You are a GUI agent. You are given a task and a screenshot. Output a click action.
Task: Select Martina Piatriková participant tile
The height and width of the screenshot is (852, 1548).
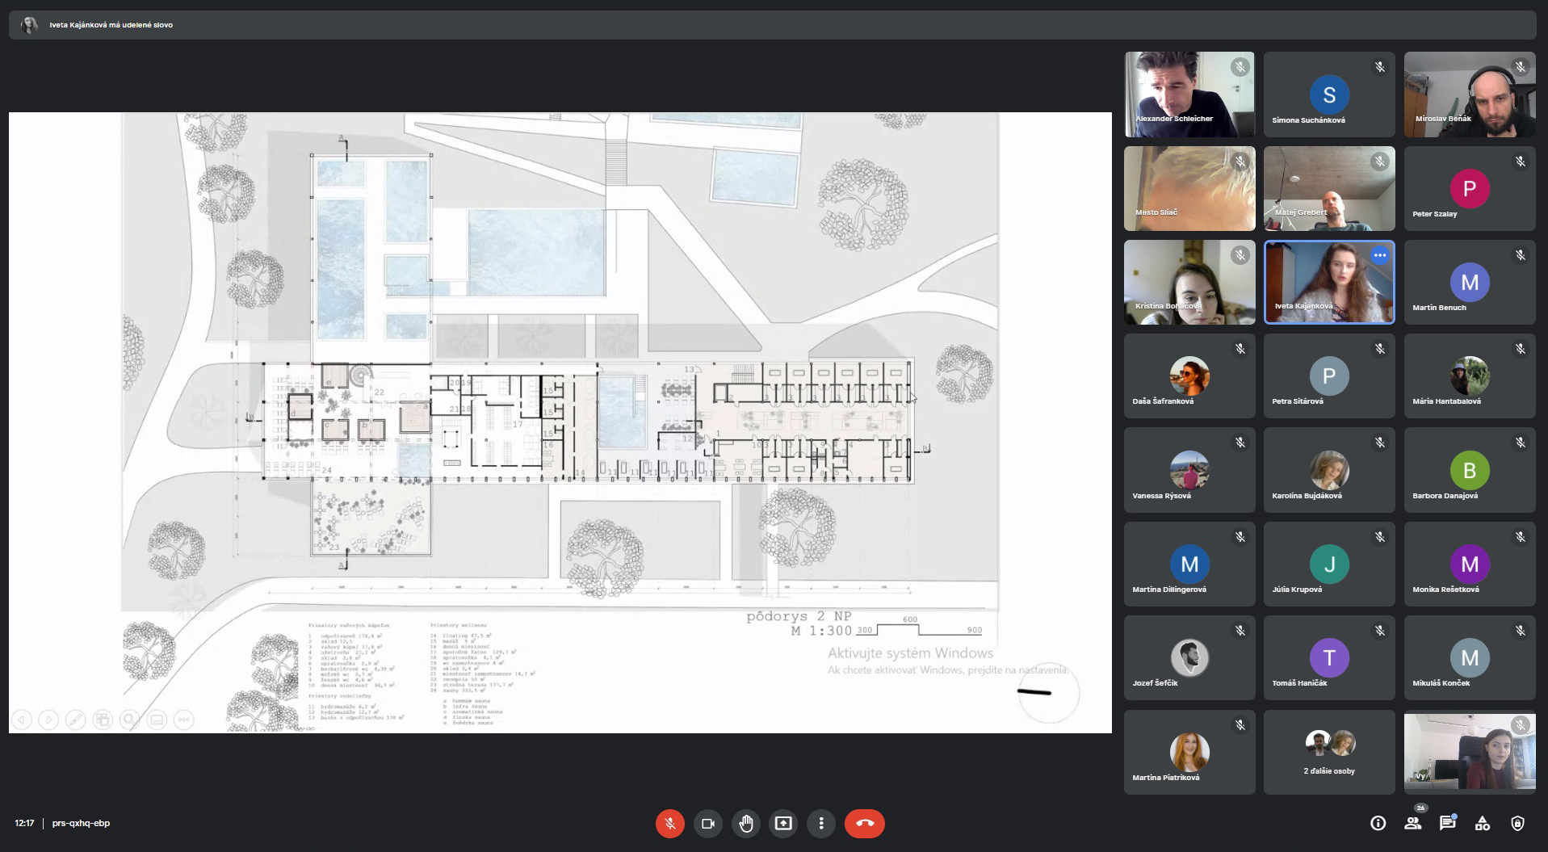[1189, 752]
